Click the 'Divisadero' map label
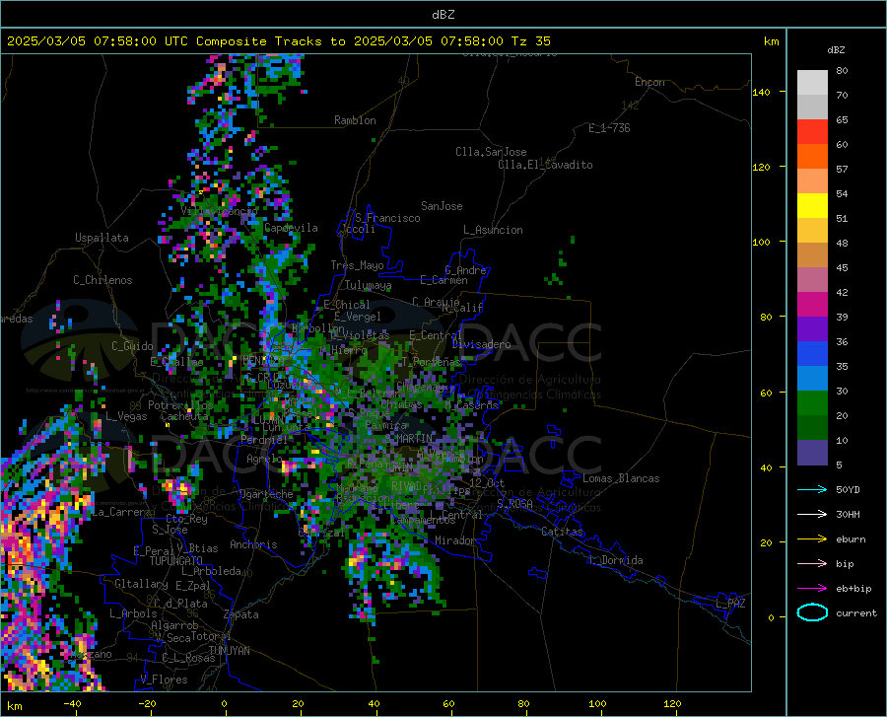The width and height of the screenshot is (887, 717). click(481, 344)
